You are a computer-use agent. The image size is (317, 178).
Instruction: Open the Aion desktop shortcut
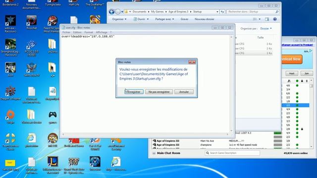[x=10, y=69]
